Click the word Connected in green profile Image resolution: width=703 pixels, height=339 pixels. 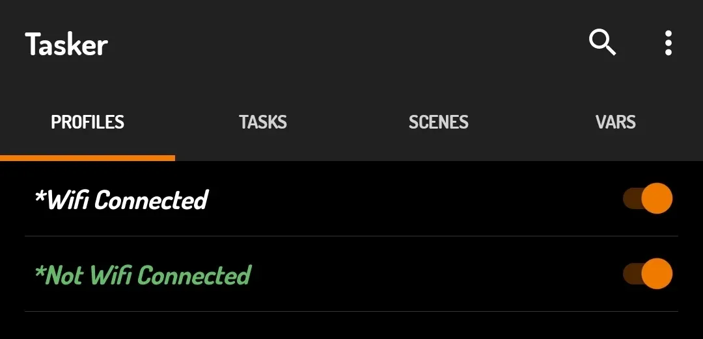[x=194, y=275]
